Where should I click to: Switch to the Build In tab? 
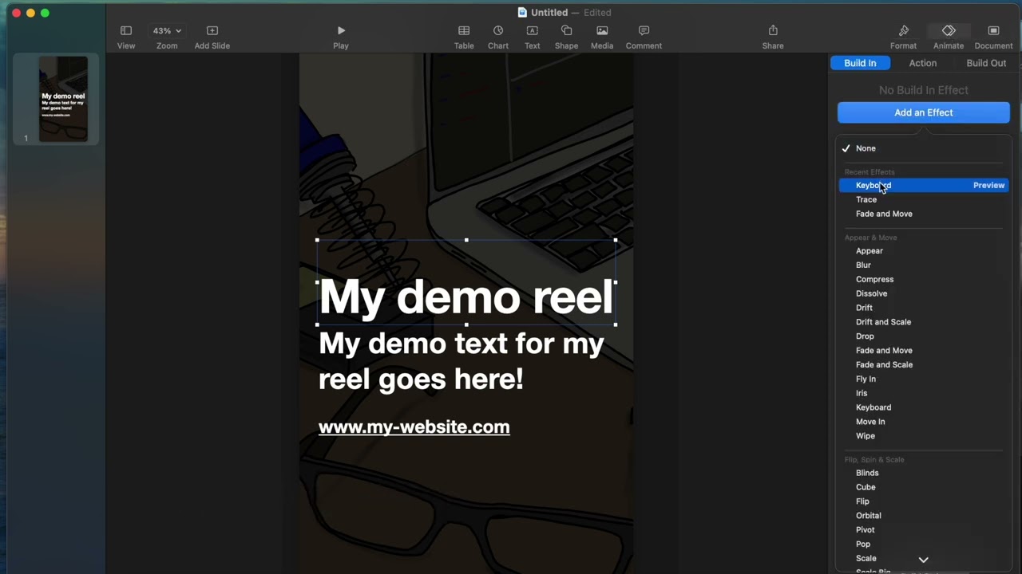[860, 63]
